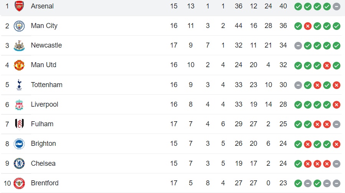Select Chelsea's green win form icon
This screenshot has height=193, width=345.
click(298, 164)
